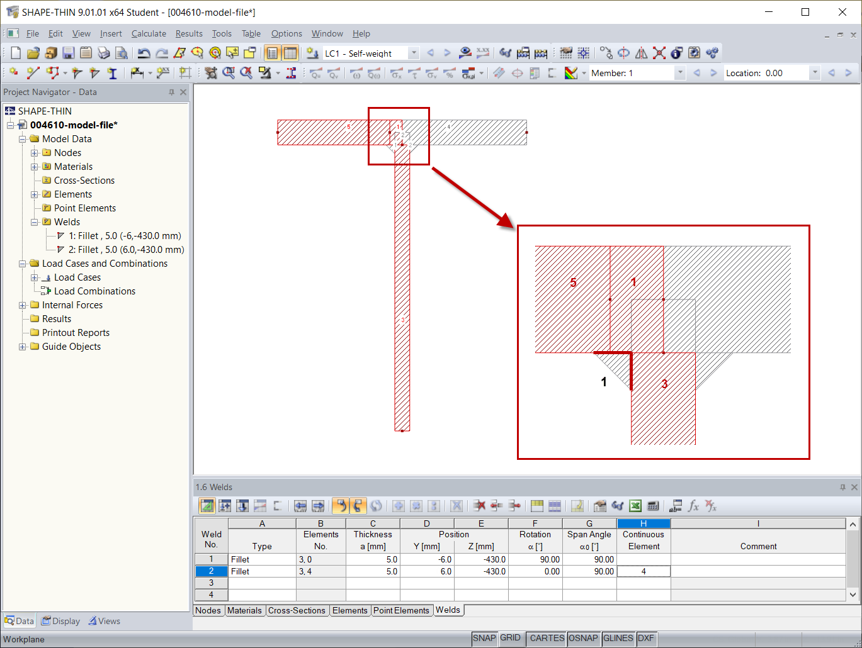The image size is (862, 648).
Task: Open the Location: 0.00 dropdown
Action: click(815, 73)
